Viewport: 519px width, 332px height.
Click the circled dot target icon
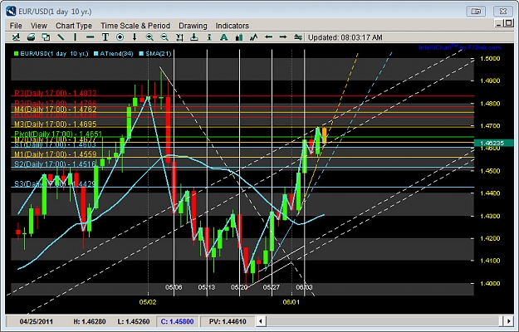point(120,37)
